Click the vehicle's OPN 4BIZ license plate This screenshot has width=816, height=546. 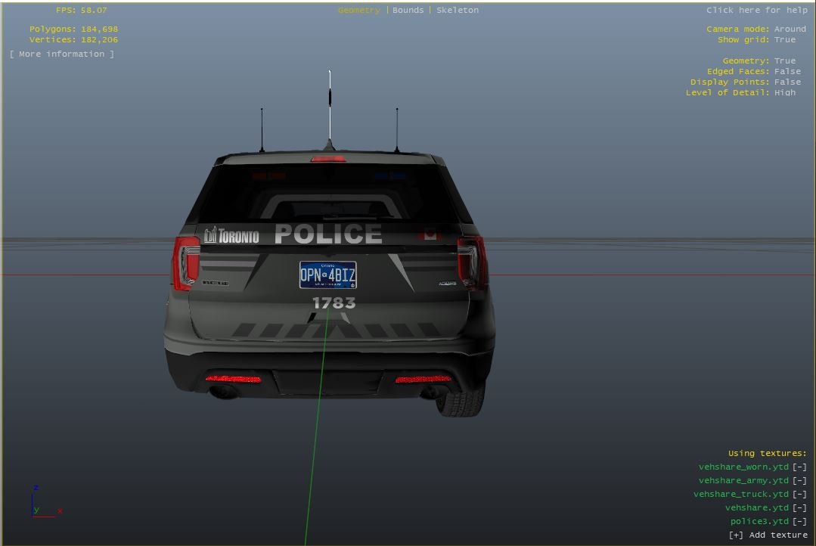(327, 275)
